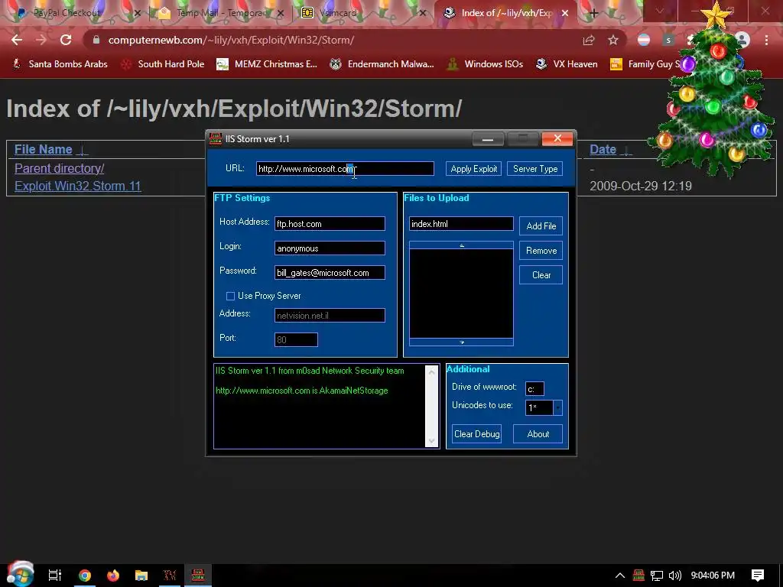Expand the Unicodes to use dropdown
This screenshot has height=587, width=783.
(x=557, y=407)
